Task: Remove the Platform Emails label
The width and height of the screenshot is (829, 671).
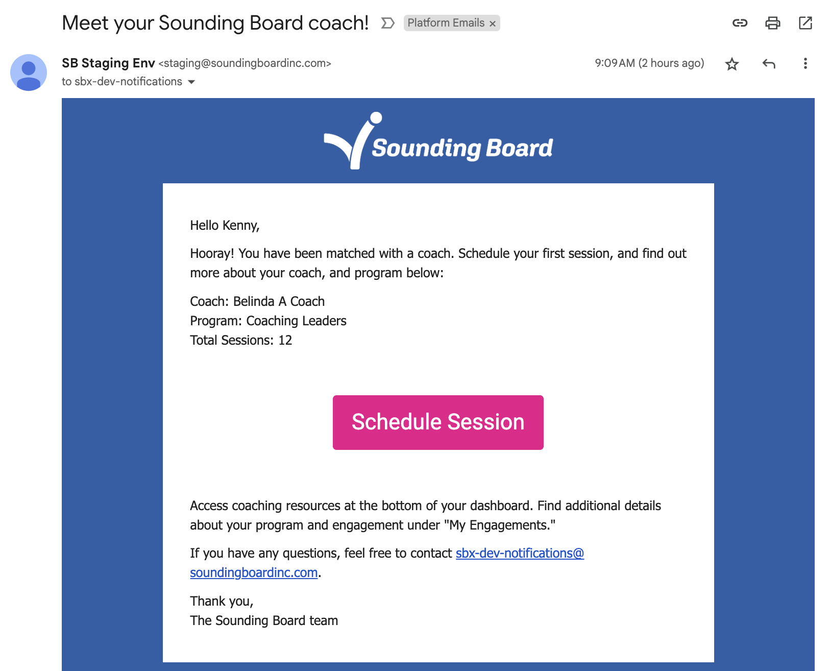Action: tap(493, 23)
